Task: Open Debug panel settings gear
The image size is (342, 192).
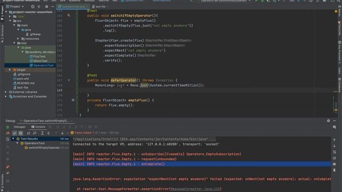Action: coord(329,121)
